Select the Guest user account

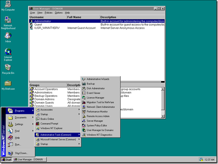97,25
